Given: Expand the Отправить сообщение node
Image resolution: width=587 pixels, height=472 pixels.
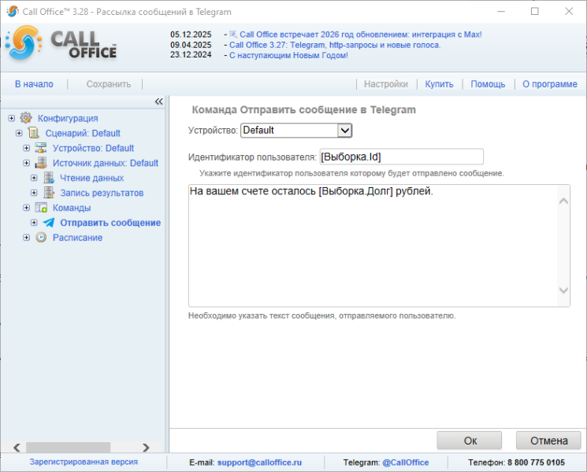Looking at the screenshot, I should pyautogui.click(x=34, y=223).
